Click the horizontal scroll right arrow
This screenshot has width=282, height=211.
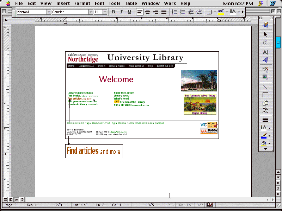click(x=273, y=199)
